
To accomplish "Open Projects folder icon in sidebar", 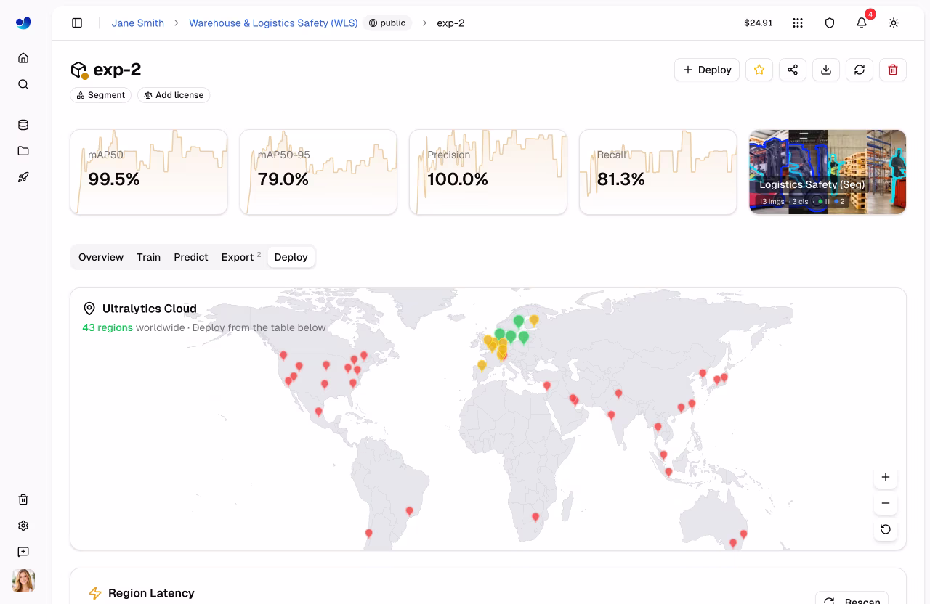I will pyautogui.click(x=23, y=151).
